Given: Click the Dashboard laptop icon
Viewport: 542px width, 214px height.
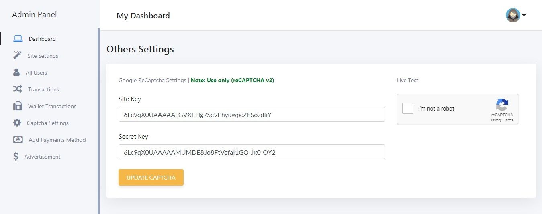Looking at the screenshot, I should pos(18,39).
